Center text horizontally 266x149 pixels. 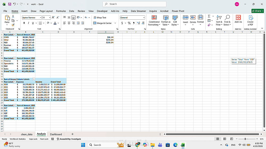69,23
